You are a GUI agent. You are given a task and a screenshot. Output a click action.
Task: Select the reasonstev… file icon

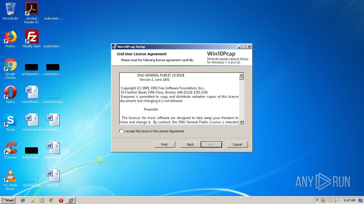coord(53,69)
